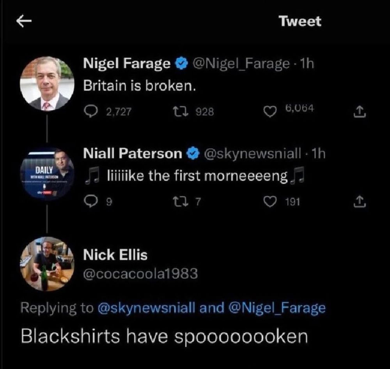Viewport: 390px width, 369px height.
Task: Open Nick Ellis's display name
Action: coord(115,255)
